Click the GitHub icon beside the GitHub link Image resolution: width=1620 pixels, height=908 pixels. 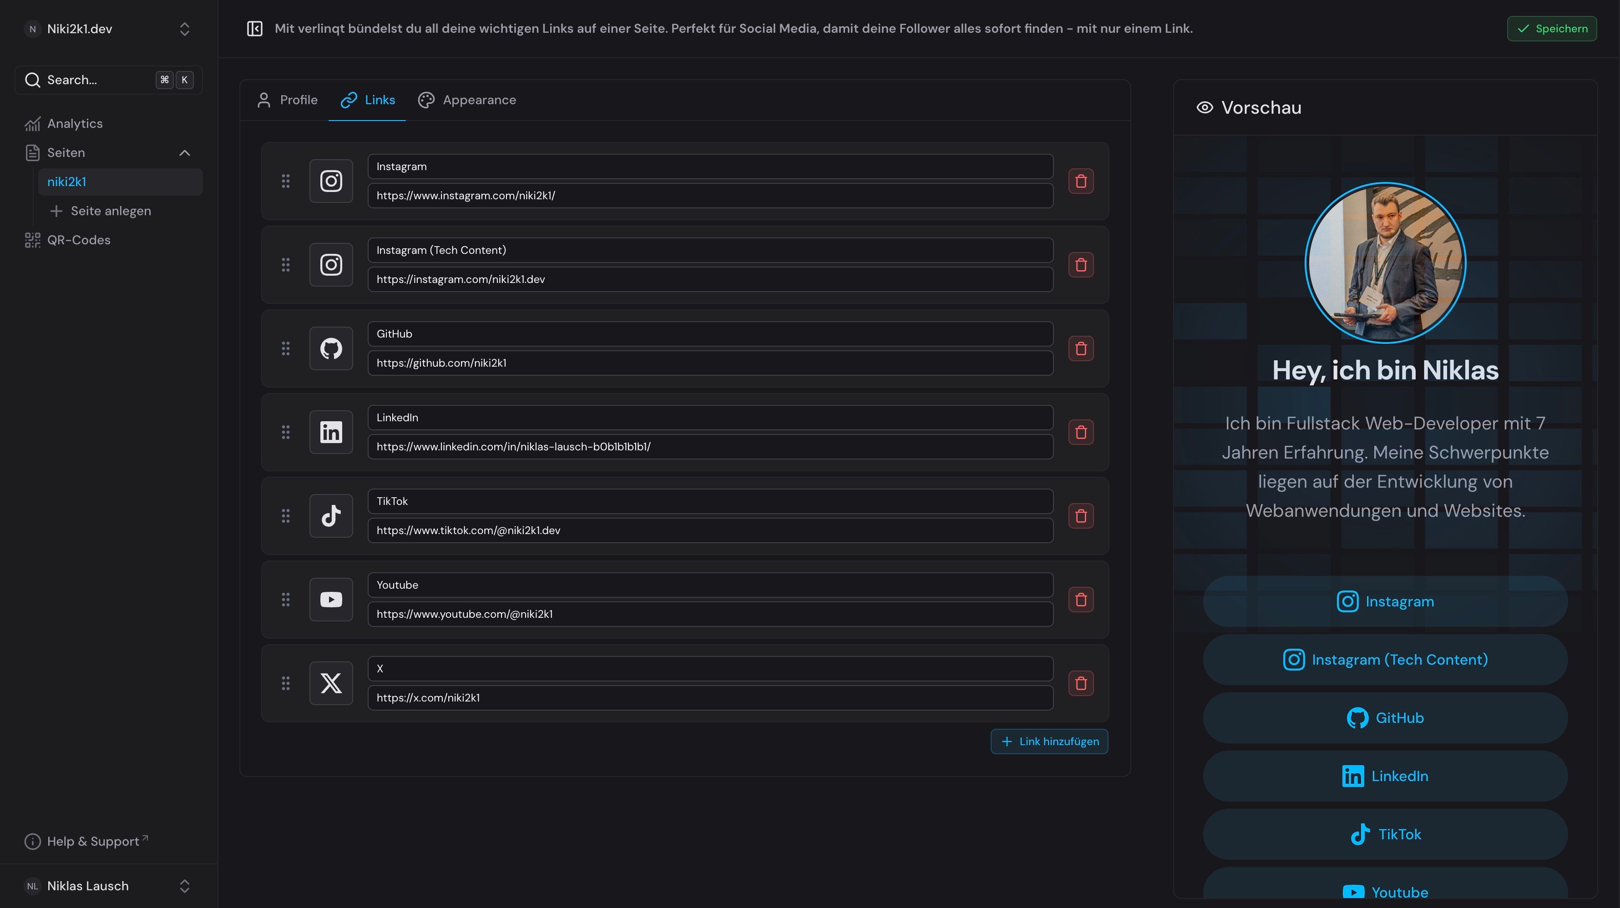coord(330,348)
